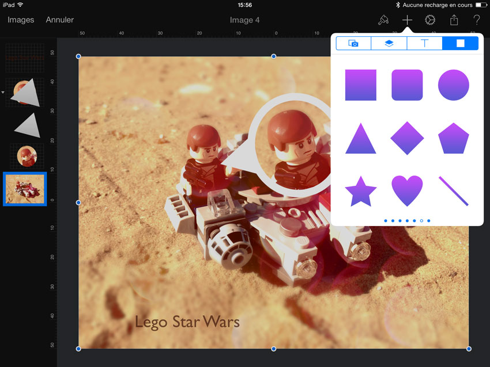Switch to the photo/camera tab
Image resolution: width=490 pixels, height=367 pixels.
pyautogui.click(x=353, y=43)
